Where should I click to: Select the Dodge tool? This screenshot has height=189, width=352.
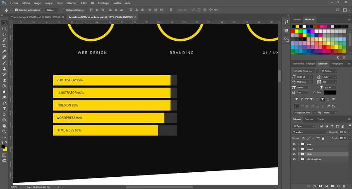click(x=4, y=97)
